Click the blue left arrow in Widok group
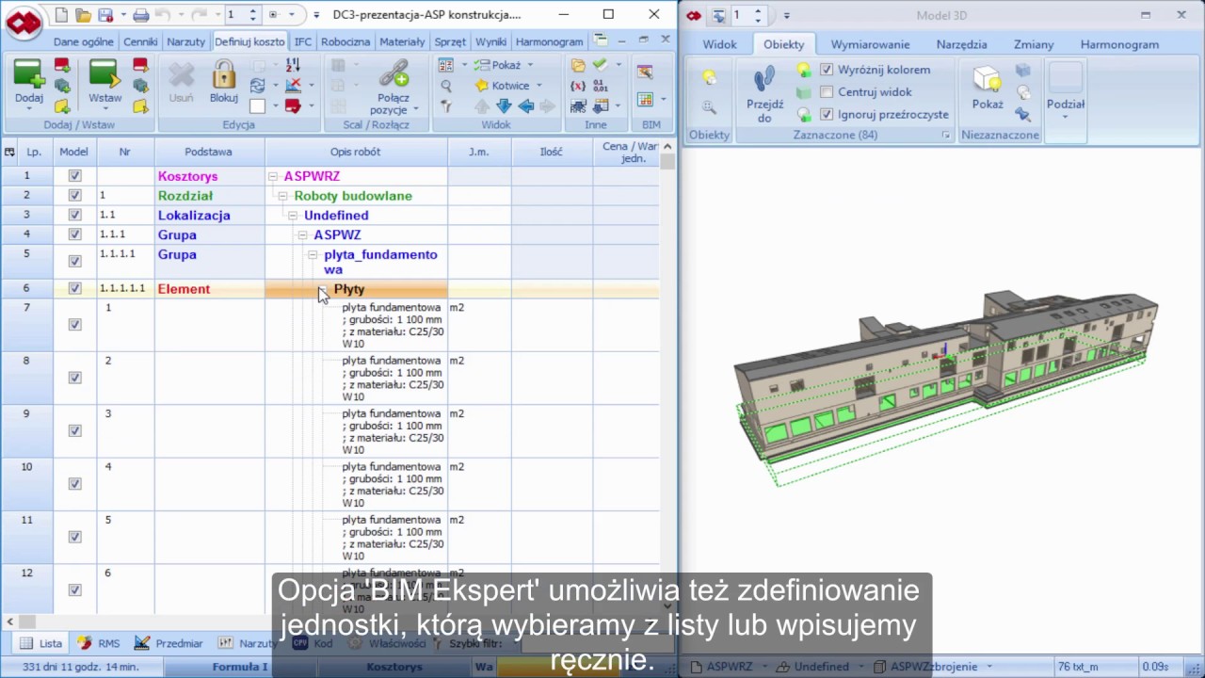The height and width of the screenshot is (678, 1205). (525, 106)
